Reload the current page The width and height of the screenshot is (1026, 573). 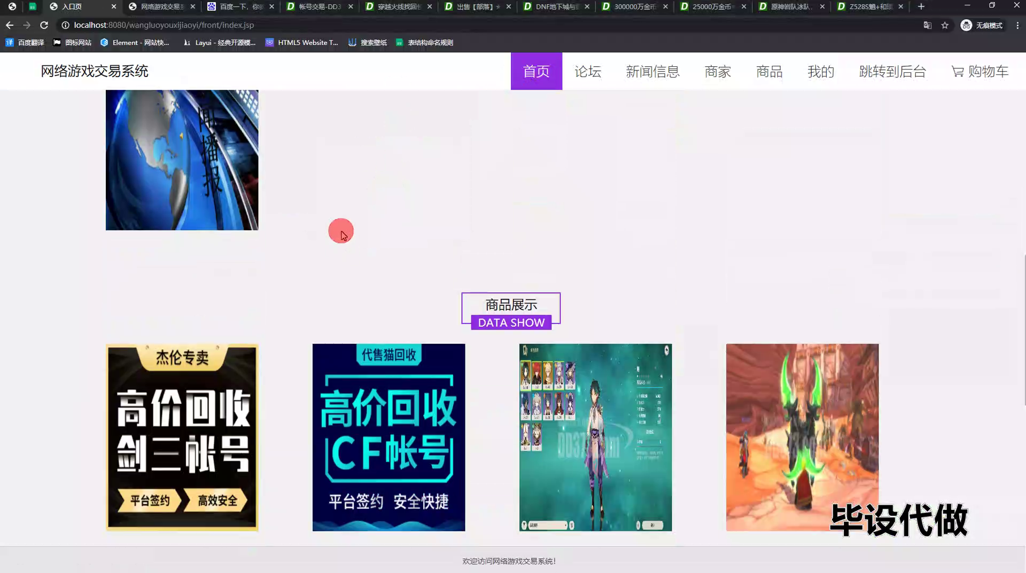click(44, 25)
